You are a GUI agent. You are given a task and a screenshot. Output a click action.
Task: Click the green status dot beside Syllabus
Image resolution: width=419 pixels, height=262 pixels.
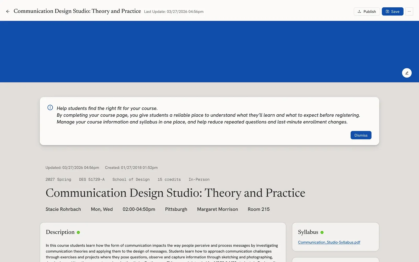(322, 232)
